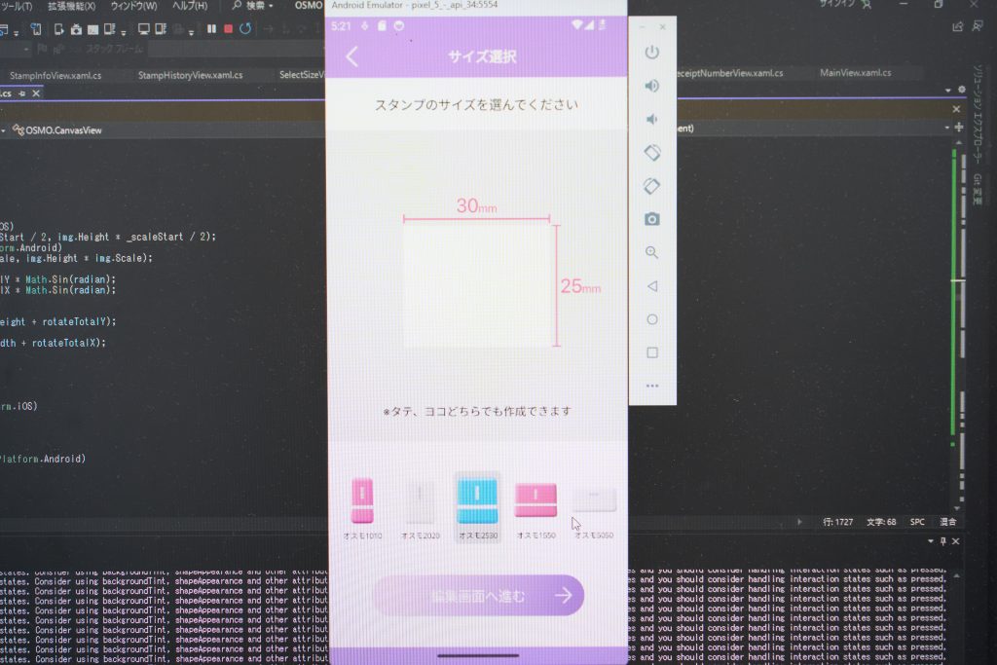Take an emulator screenshot with the camera icon
Viewport: 997px width, 665px height.
(651, 219)
